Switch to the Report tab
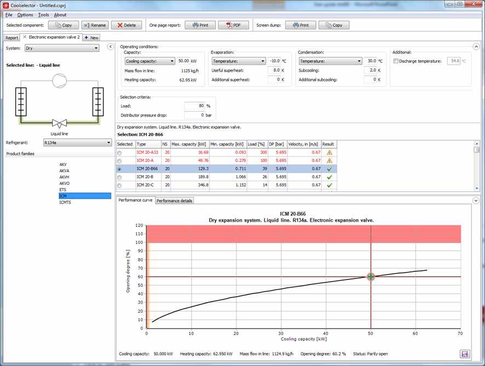Viewport: 485px width, 366px height. point(11,38)
